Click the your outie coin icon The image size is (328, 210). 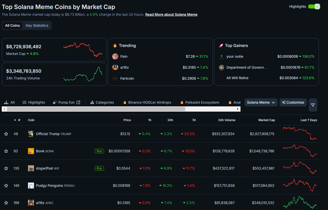(x=221, y=56)
